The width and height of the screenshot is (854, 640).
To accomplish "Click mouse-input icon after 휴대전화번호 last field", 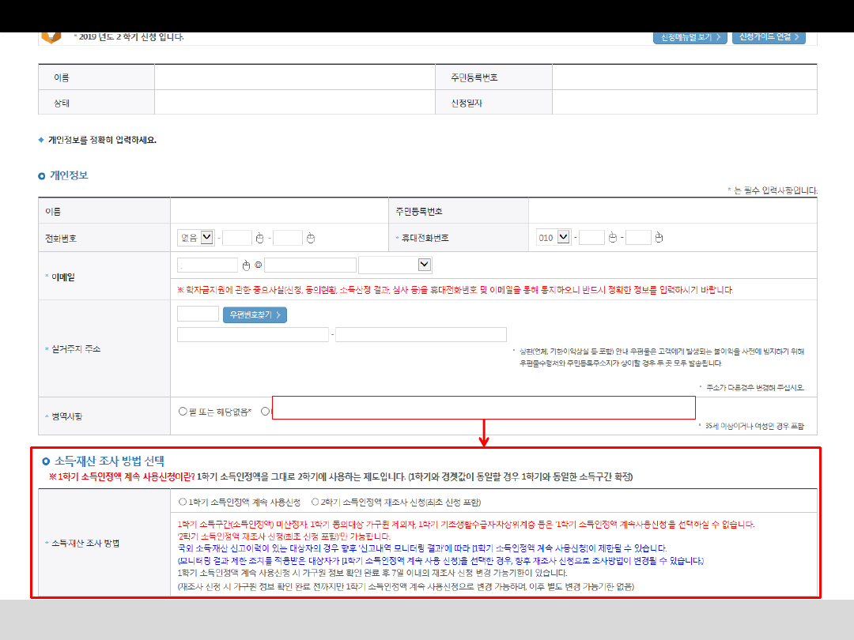I will (659, 238).
